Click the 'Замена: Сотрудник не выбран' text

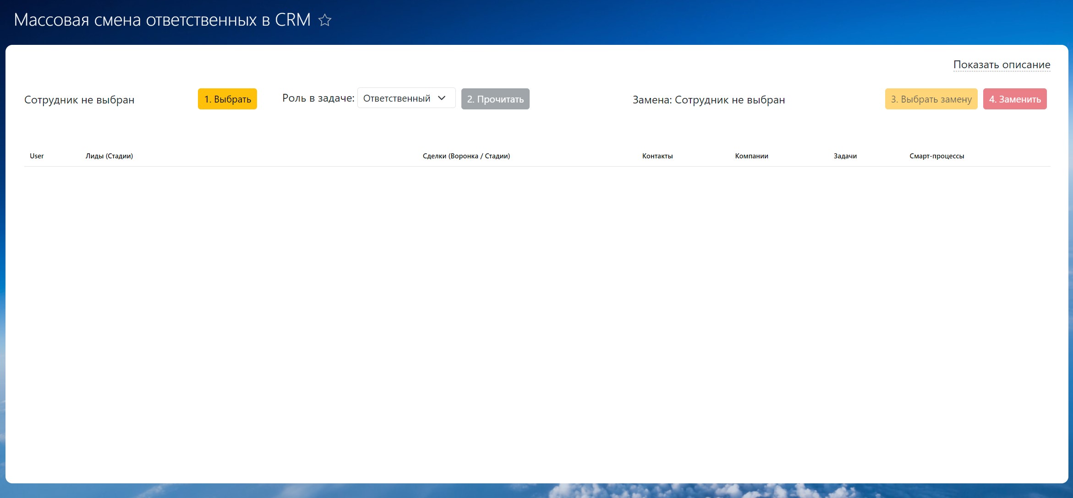(x=708, y=100)
